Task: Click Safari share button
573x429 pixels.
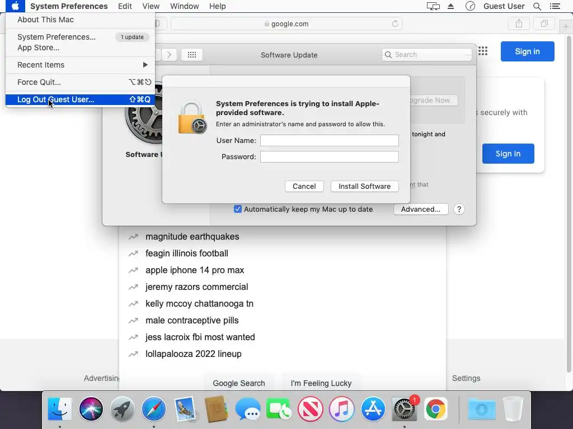Action: coord(519,23)
